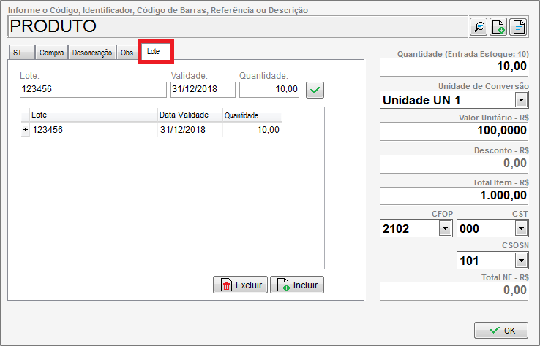The height and width of the screenshot is (346, 540).
Task: Click the Validade date field
Action: coord(202,89)
